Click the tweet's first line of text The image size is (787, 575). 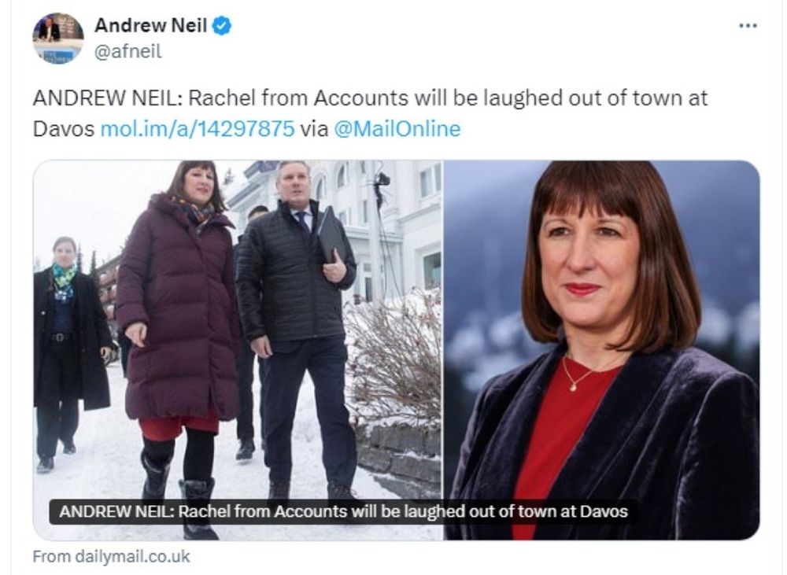370,98
